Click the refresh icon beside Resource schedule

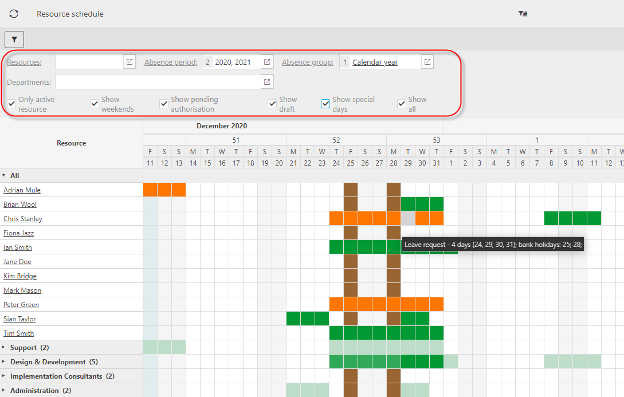[x=14, y=14]
